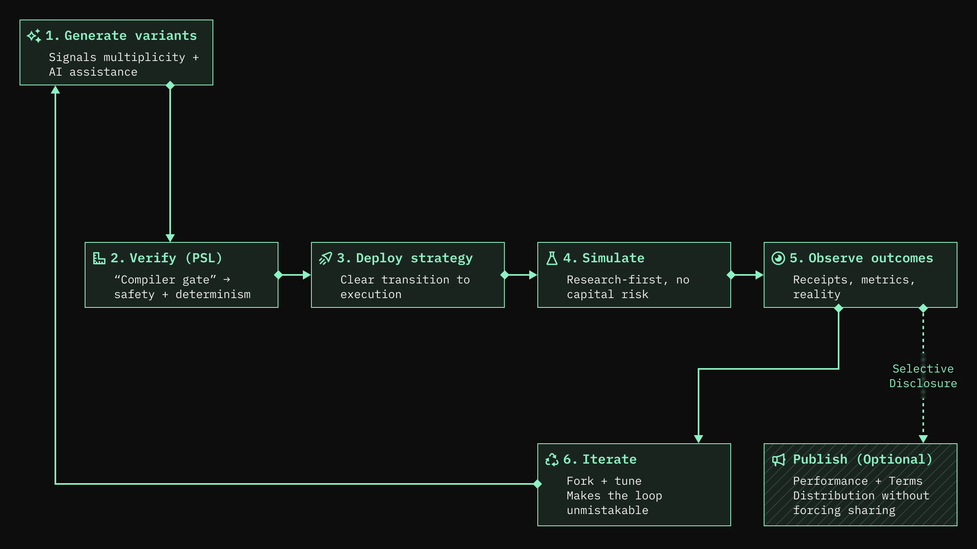Image resolution: width=977 pixels, height=549 pixels.
Task: Click the eye circle icon beside Observe outcomes
Action: tap(778, 258)
